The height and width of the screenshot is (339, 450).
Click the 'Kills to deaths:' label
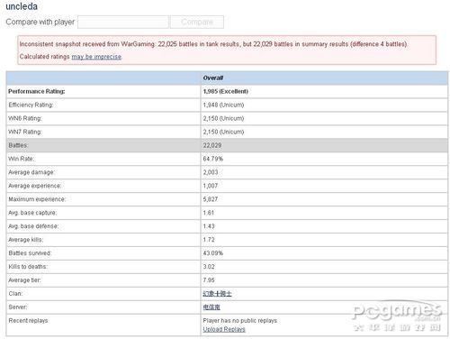(x=28, y=267)
